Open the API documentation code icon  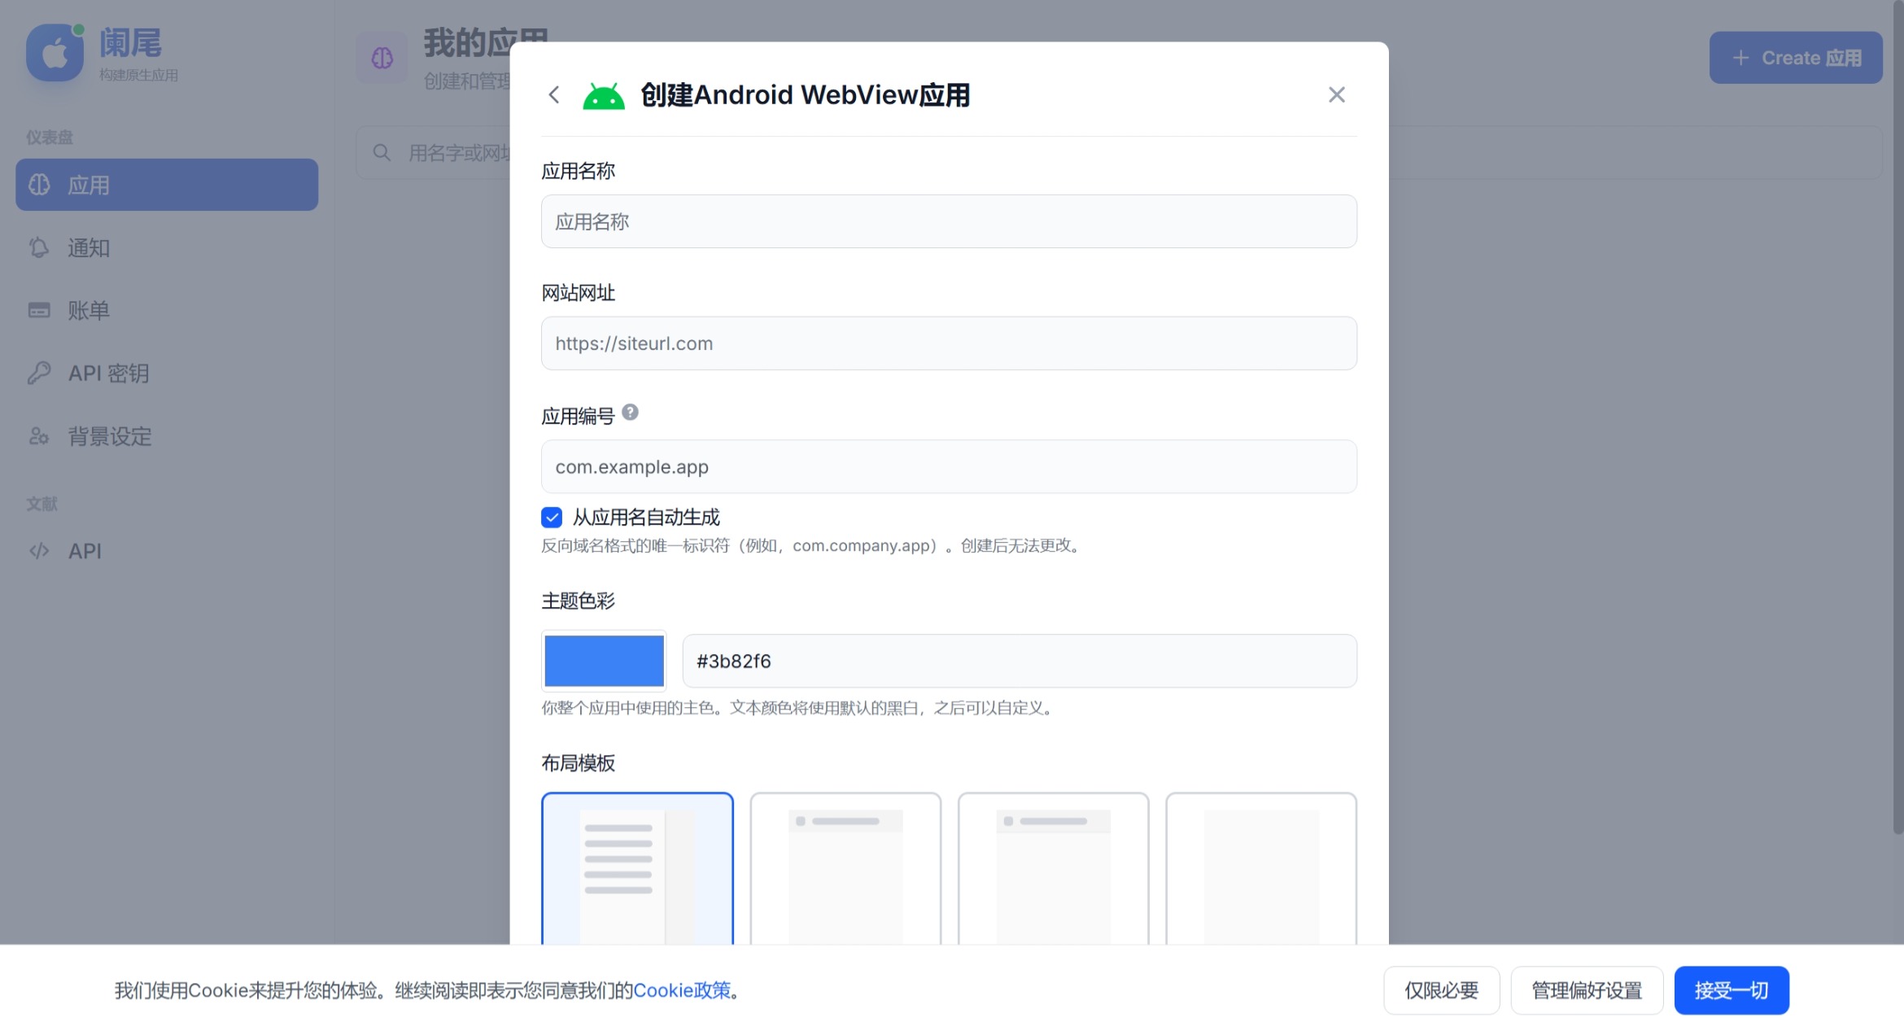(x=39, y=550)
